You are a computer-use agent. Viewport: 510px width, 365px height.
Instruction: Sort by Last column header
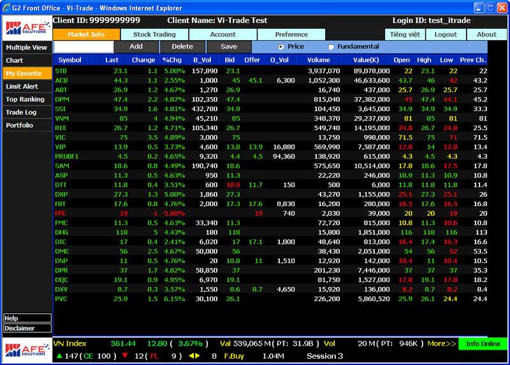click(112, 60)
